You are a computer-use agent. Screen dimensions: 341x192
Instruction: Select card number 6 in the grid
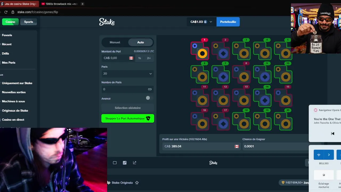click(x=200, y=74)
